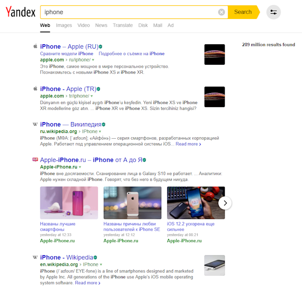Click the yesterday at 12:12 timestamp
The width and height of the screenshot is (302, 292).
point(119,235)
